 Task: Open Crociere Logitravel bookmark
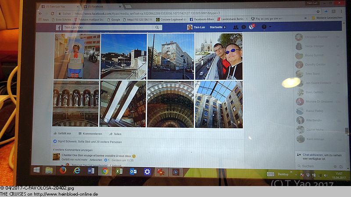tap(171, 19)
